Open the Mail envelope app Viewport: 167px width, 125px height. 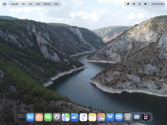(x=119, y=117)
